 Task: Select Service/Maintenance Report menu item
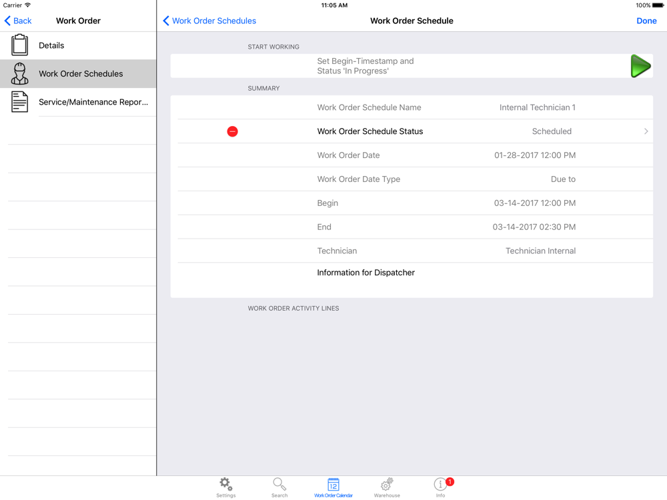(78, 102)
